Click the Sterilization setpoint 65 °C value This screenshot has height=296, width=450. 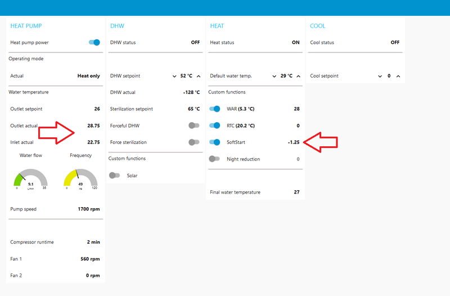(x=194, y=109)
